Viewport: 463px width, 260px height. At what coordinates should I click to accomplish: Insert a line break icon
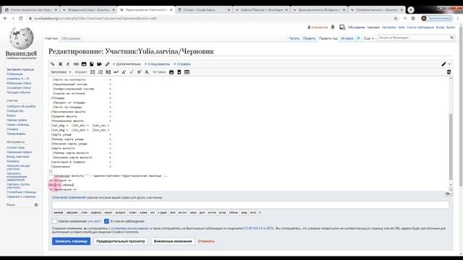coord(116,72)
